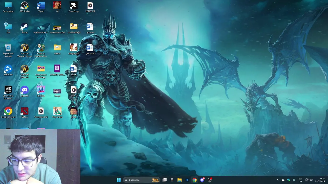Click the microphone tray icon

click(294, 180)
